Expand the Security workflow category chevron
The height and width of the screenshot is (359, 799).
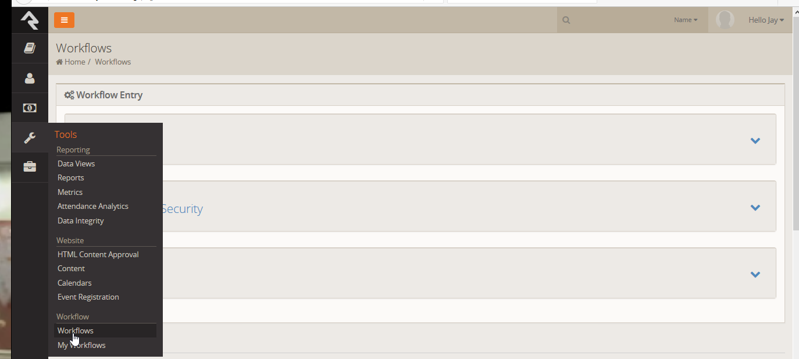755,207
